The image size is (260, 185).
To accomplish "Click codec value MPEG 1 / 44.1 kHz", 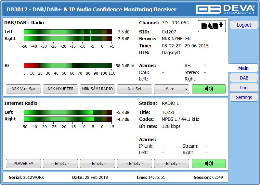I will (180, 119).
